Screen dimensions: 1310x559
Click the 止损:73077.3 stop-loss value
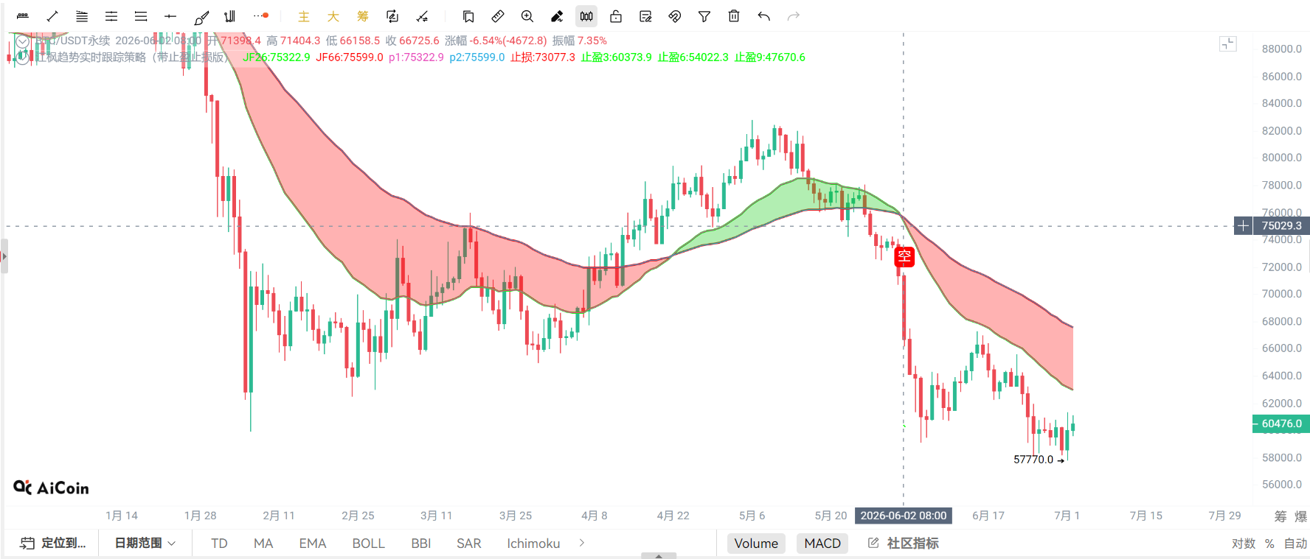[x=543, y=57]
